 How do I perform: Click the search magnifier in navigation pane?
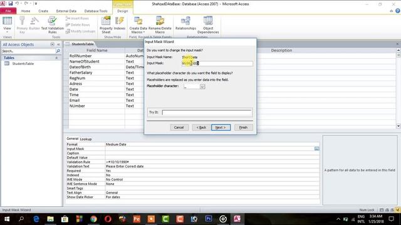click(x=58, y=51)
